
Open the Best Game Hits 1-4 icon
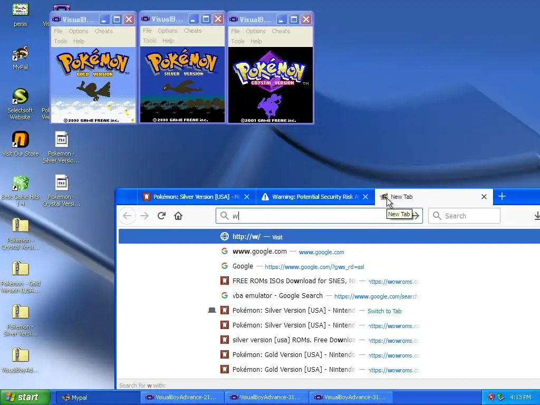tap(21, 191)
